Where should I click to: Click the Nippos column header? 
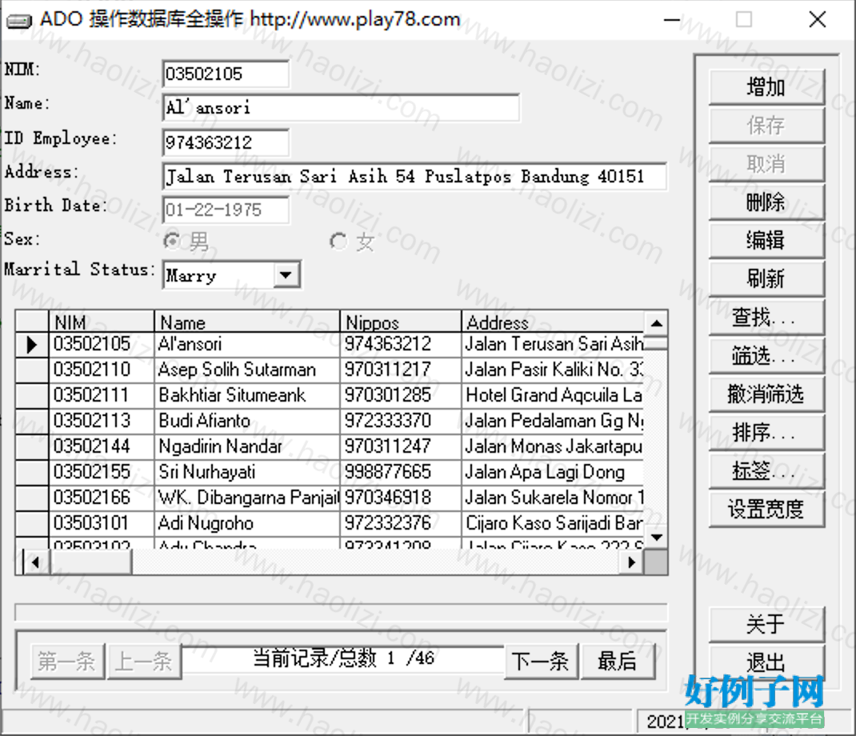pos(401,322)
